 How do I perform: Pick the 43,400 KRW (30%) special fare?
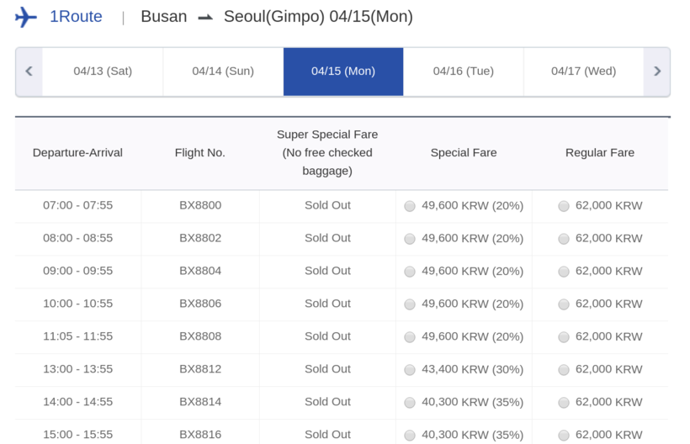coord(410,370)
